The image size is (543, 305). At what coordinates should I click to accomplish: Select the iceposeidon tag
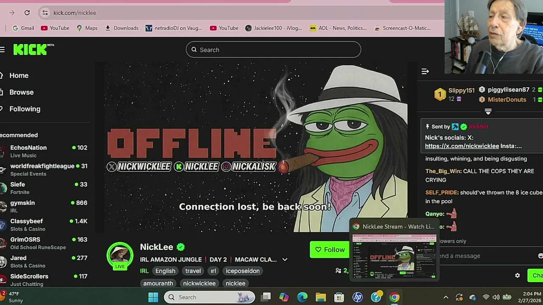(243, 271)
